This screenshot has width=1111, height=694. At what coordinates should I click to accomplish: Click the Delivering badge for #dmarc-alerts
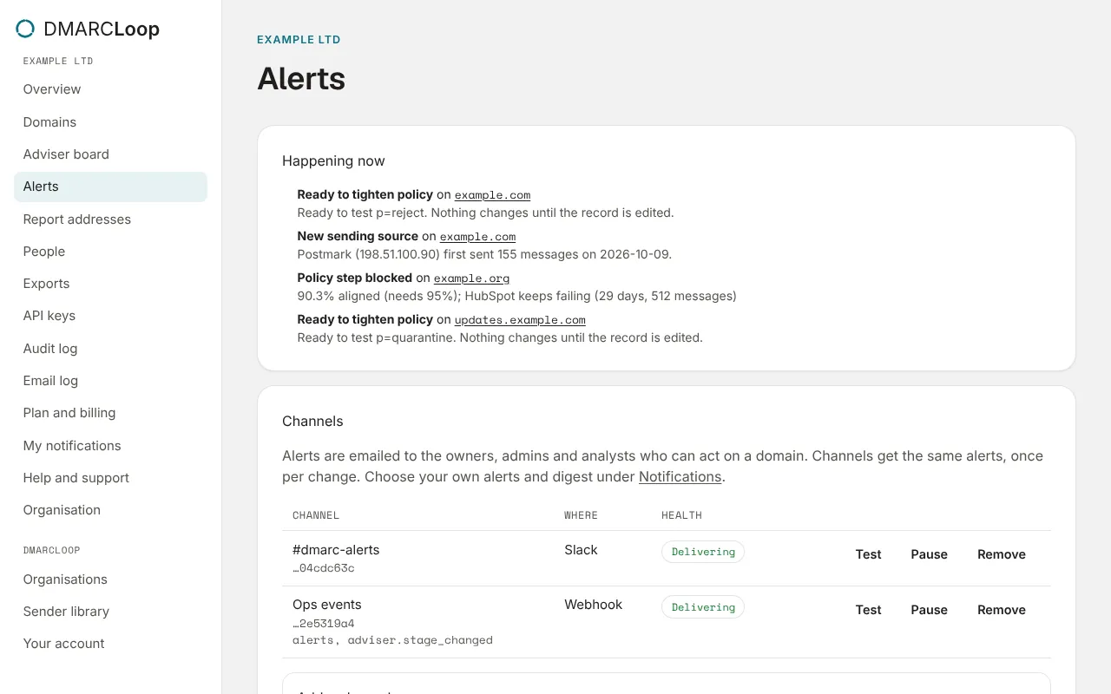tap(703, 552)
